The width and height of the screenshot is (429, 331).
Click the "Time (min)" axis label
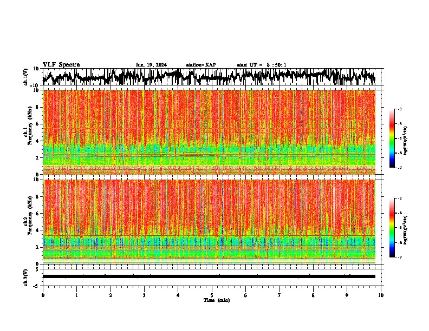[x=217, y=300]
